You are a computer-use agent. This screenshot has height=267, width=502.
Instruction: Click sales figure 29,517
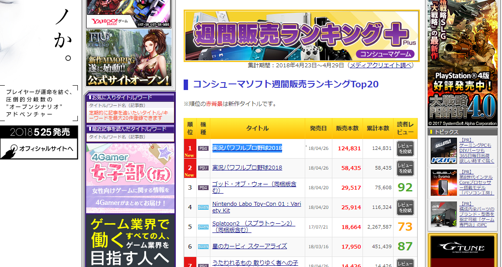point(351,188)
